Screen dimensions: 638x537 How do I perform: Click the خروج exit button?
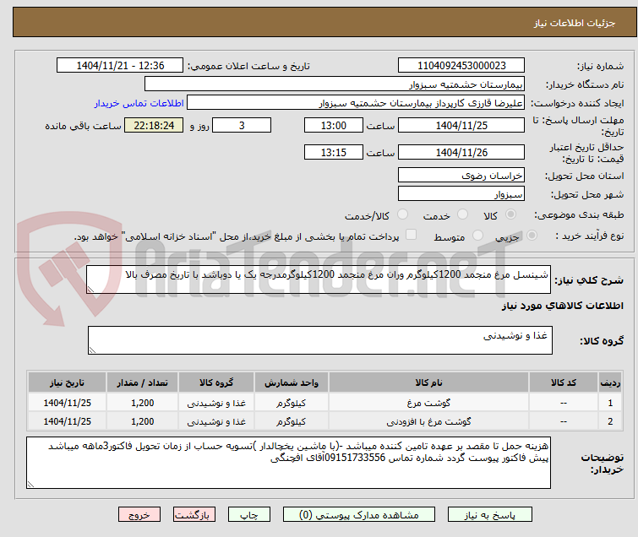pyautogui.click(x=139, y=515)
